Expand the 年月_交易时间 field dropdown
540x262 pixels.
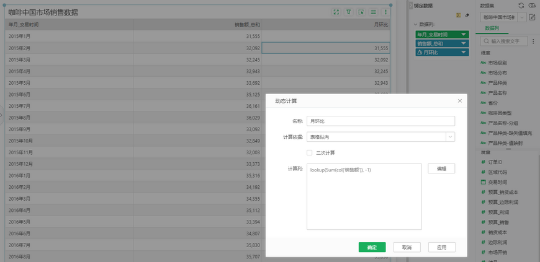pyautogui.click(x=464, y=35)
